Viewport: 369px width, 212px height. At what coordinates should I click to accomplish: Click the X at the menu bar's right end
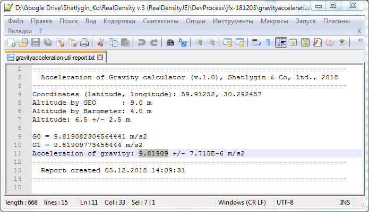[x=359, y=31]
